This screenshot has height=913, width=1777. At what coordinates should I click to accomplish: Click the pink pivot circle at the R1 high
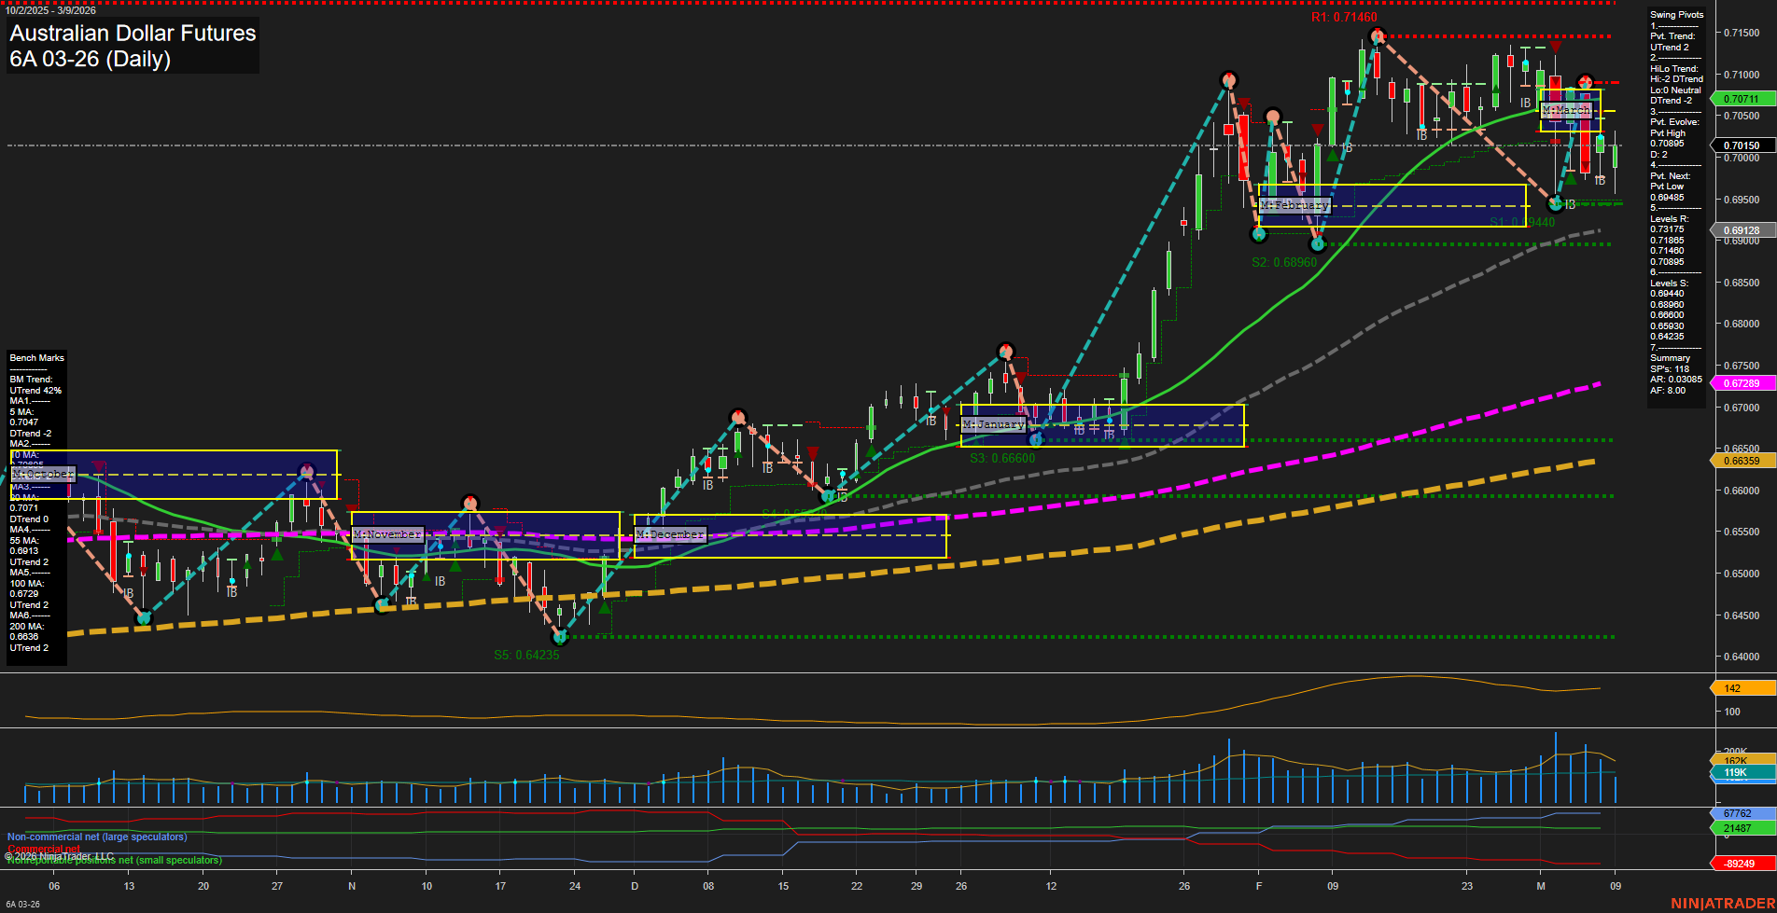pyautogui.click(x=1378, y=35)
